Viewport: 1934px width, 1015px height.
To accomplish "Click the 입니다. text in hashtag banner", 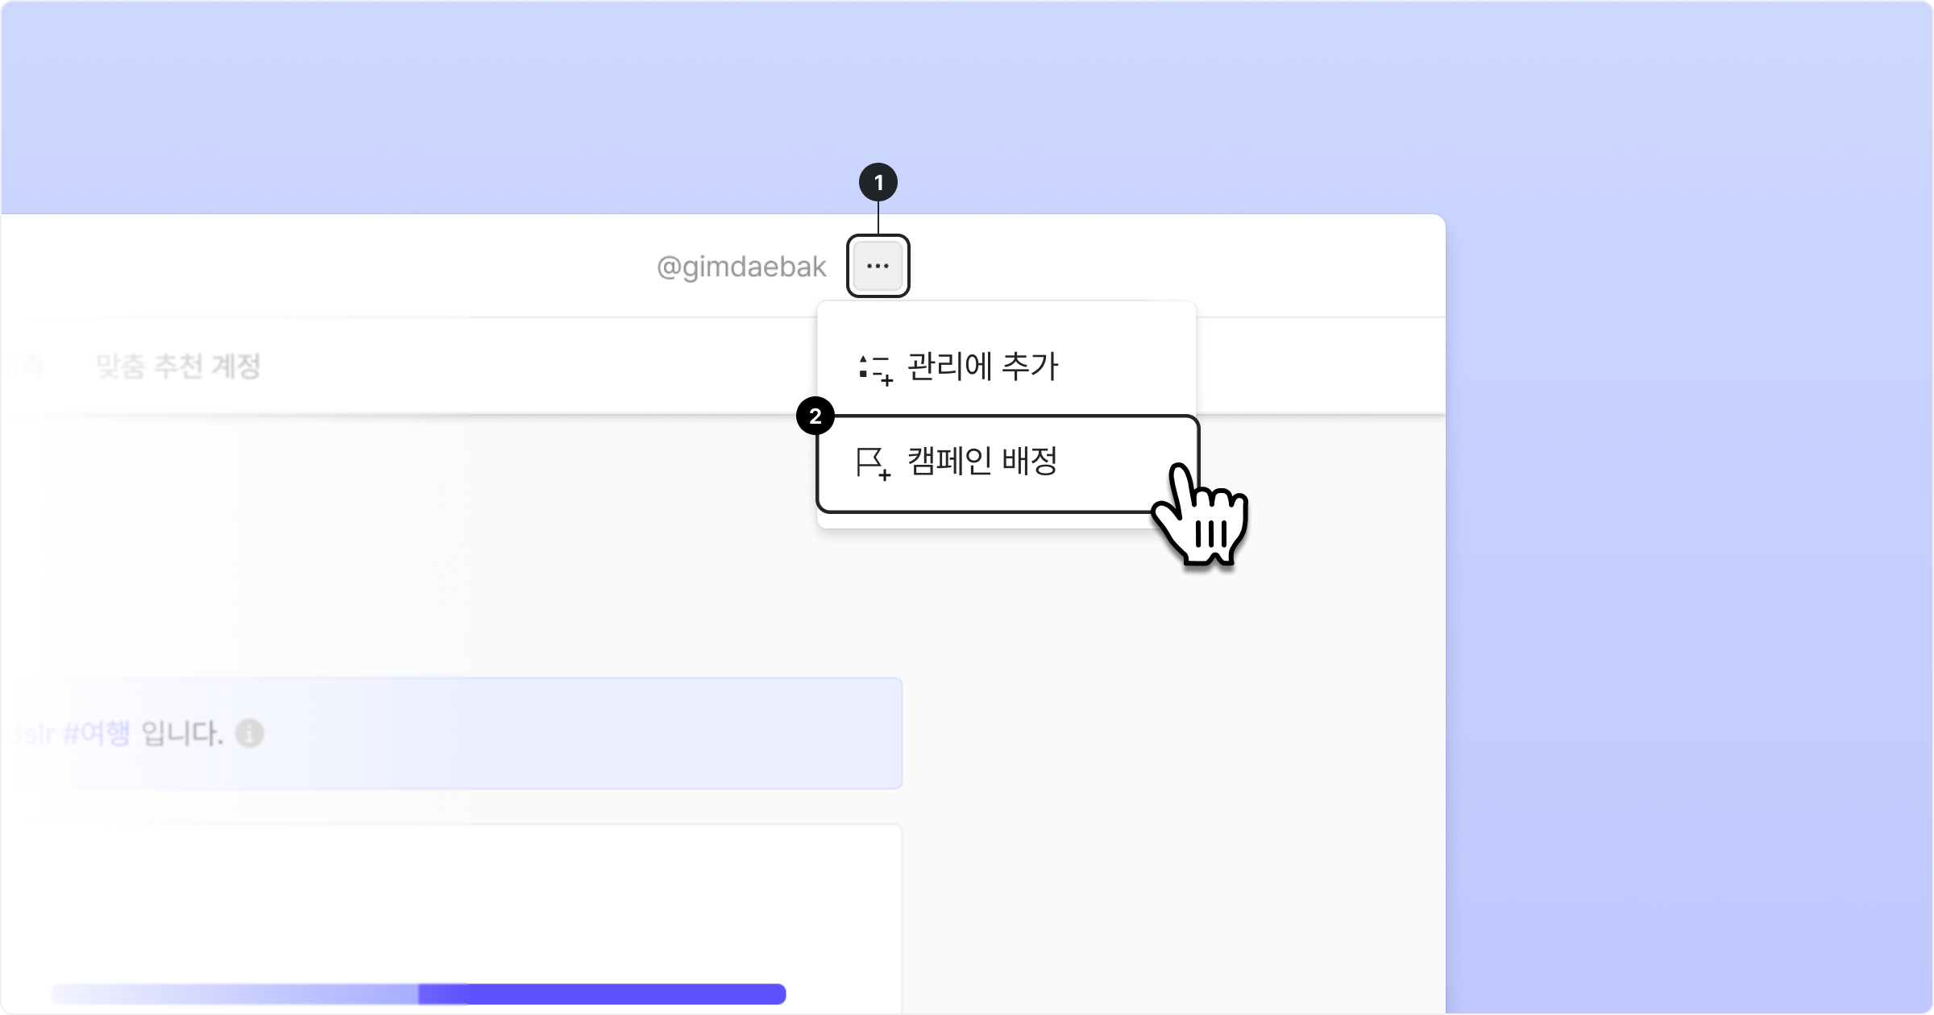I will tap(182, 734).
